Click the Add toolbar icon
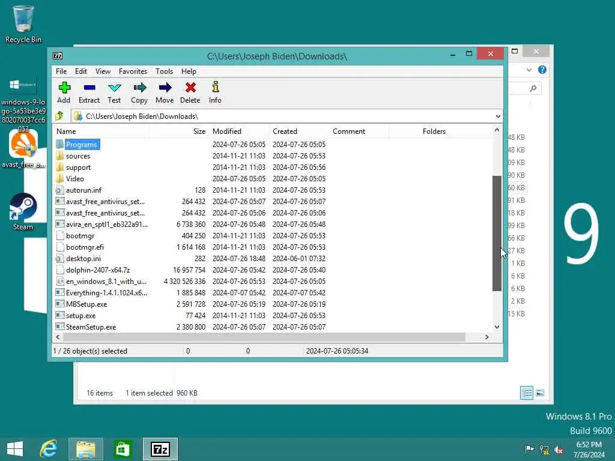 coord(64,92)
